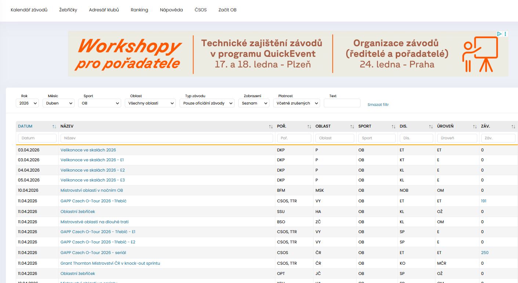Sort by POŘ. column arrows
Screen dimensions: 518x283
309,126
